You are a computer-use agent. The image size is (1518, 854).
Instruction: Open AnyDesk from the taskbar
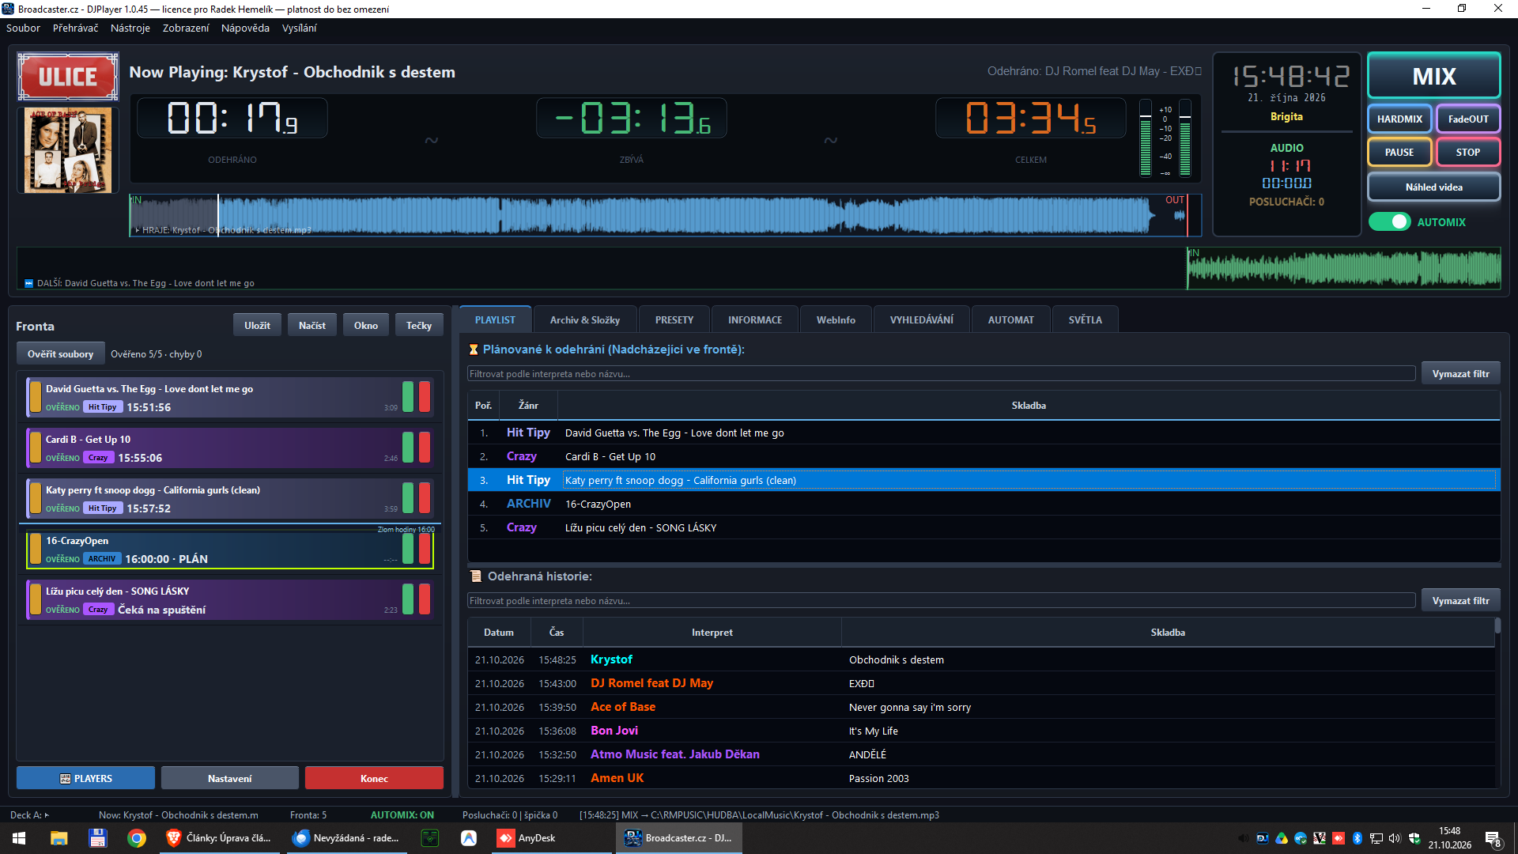click(527, 838)
